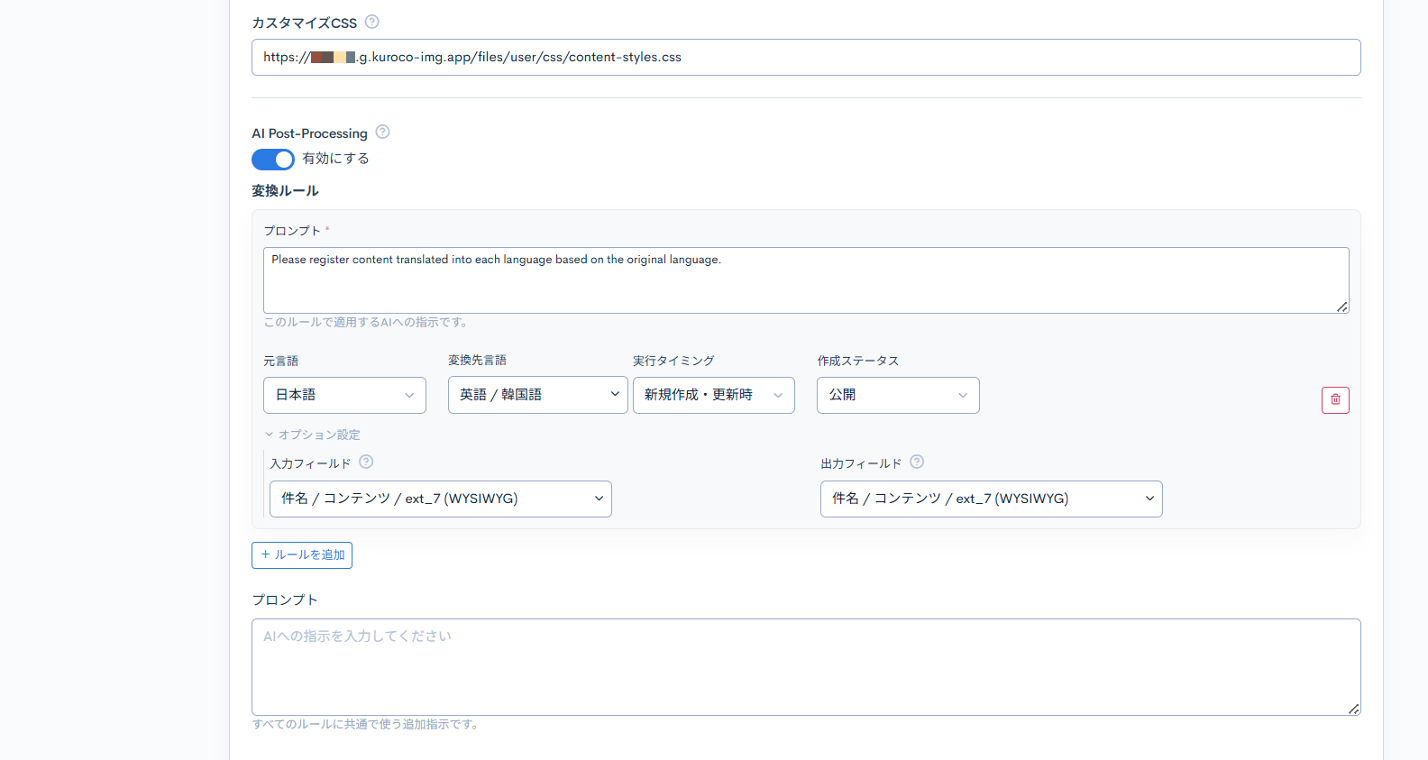Collapse the オプション設定 section
1428x760 pixels.
312,435
